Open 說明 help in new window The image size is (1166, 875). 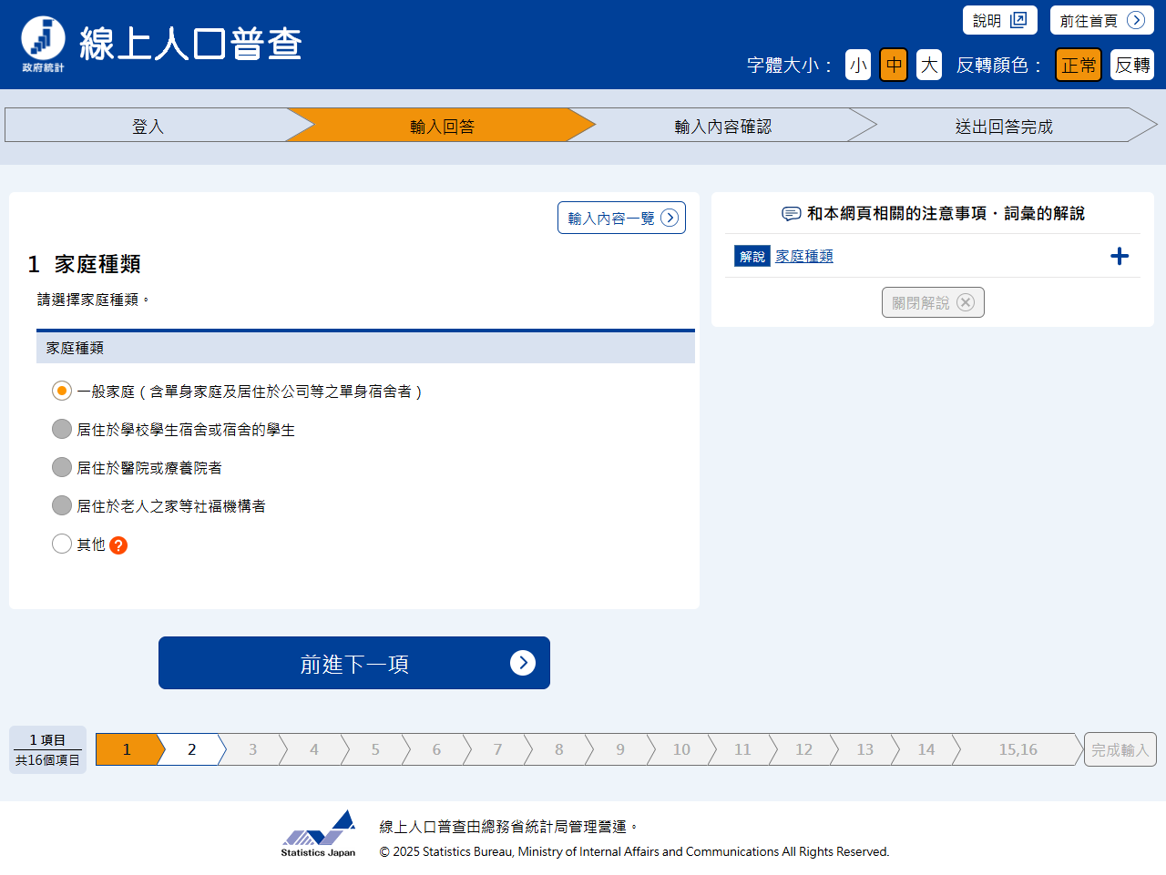tap(999, 20)
